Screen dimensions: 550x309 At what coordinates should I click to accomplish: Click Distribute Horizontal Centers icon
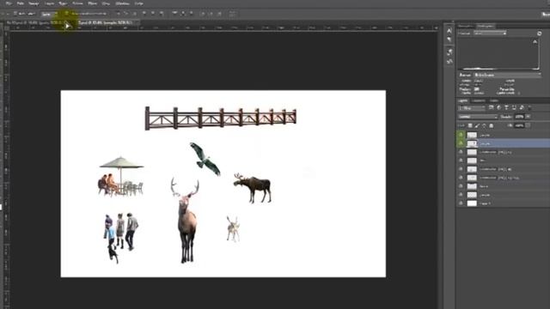coord(211,14)
